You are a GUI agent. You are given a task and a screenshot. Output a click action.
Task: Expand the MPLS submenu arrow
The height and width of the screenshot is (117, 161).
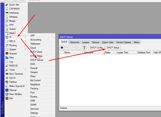point(25,41)
